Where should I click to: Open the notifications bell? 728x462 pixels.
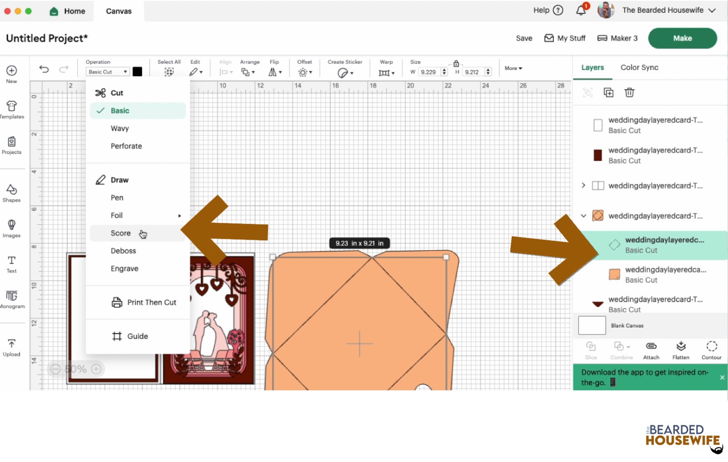(581, 10)
